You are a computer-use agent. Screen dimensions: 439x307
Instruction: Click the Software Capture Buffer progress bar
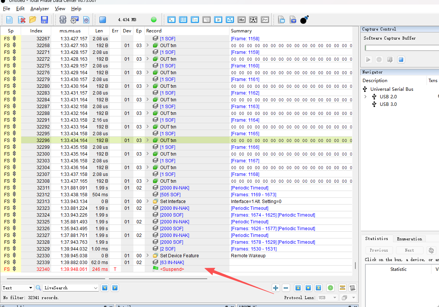402,48
